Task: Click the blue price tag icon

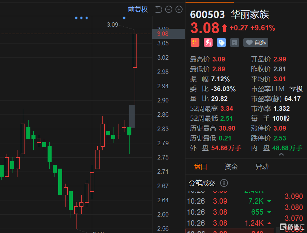Action: [x=221, y=42]
